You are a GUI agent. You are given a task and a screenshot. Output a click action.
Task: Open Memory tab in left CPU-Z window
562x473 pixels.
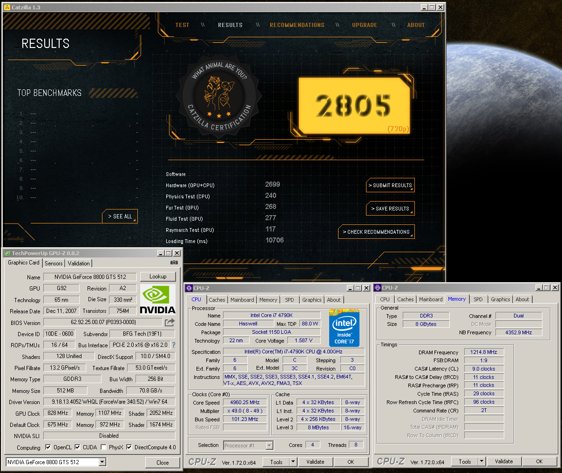click(x=268, y=300)
